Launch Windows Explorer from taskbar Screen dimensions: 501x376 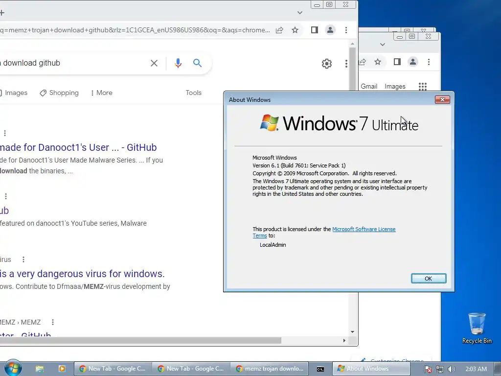pyautogui.click(x=39, y=369)
